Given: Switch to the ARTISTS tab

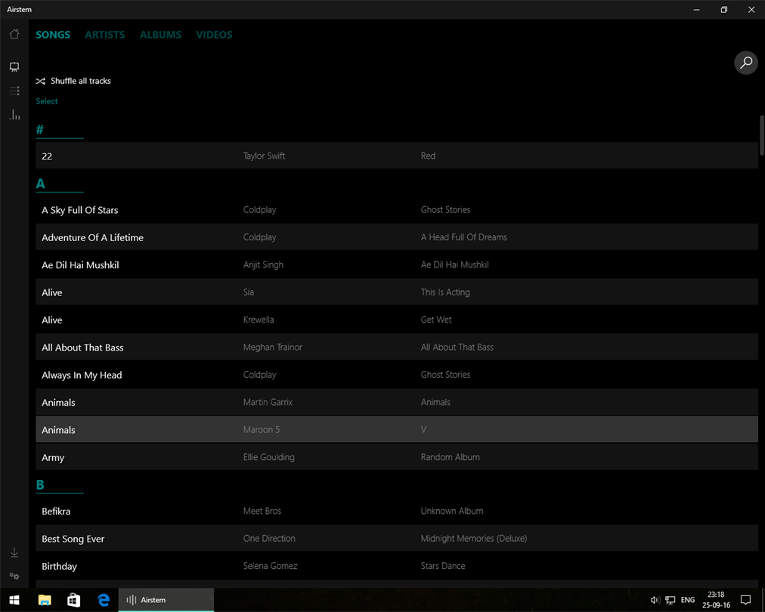Looking at the screenshot, I should (x=105, y=35).
